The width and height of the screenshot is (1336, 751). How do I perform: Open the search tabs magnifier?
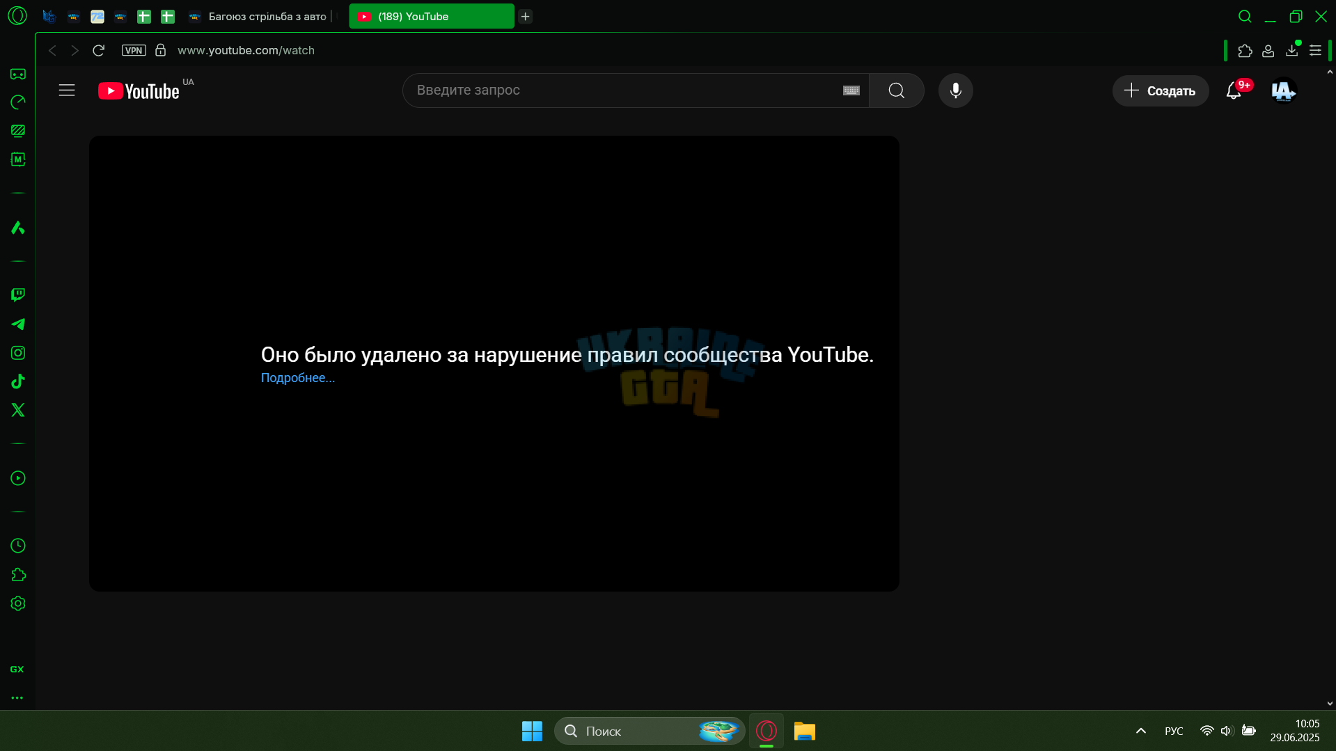coord(1245,16)
